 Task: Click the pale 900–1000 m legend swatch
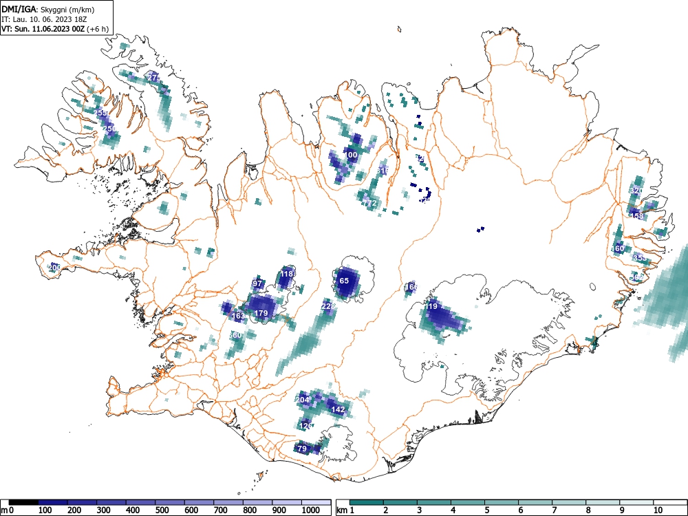(x=287, y=502)
